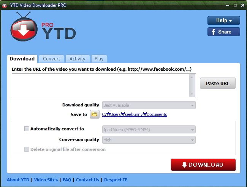Click the Paste URL button
This screenshot has width=247, height=187.
[x=218, y=83]
